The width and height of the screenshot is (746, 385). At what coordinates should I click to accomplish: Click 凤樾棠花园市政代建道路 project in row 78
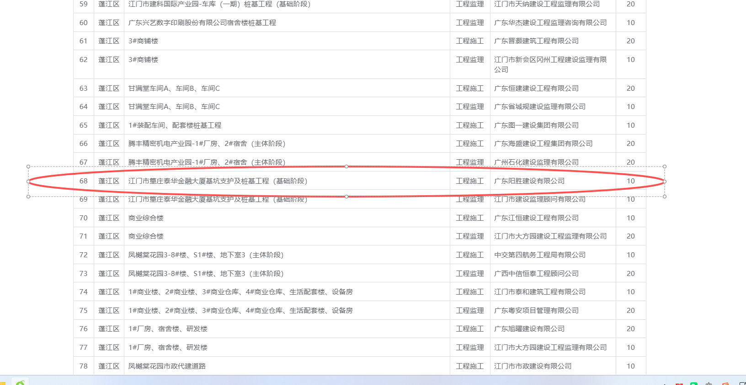click(167, 366)
